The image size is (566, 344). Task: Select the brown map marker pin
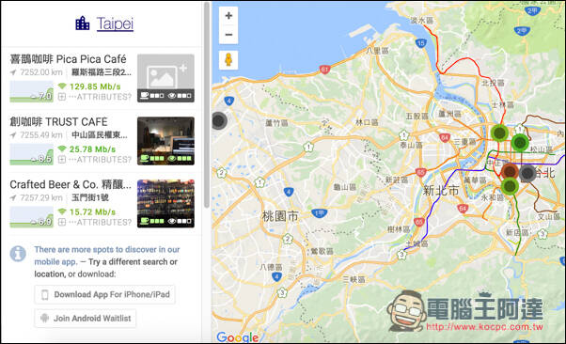pos(510,171)
